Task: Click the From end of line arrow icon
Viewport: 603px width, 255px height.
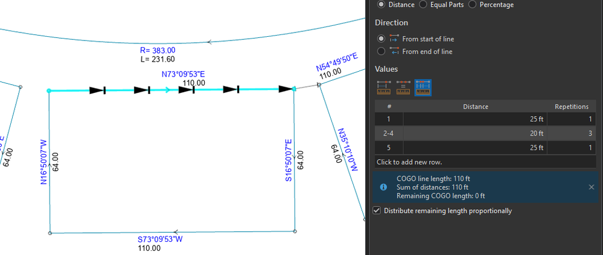Action: click(394, 51)
